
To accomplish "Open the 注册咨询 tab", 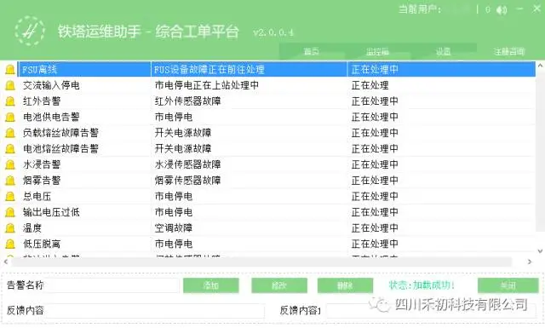I will point(509,52).
